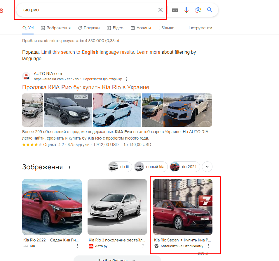Click the Kia logo favicon under first image
The image size is (279, 261).
26,246
